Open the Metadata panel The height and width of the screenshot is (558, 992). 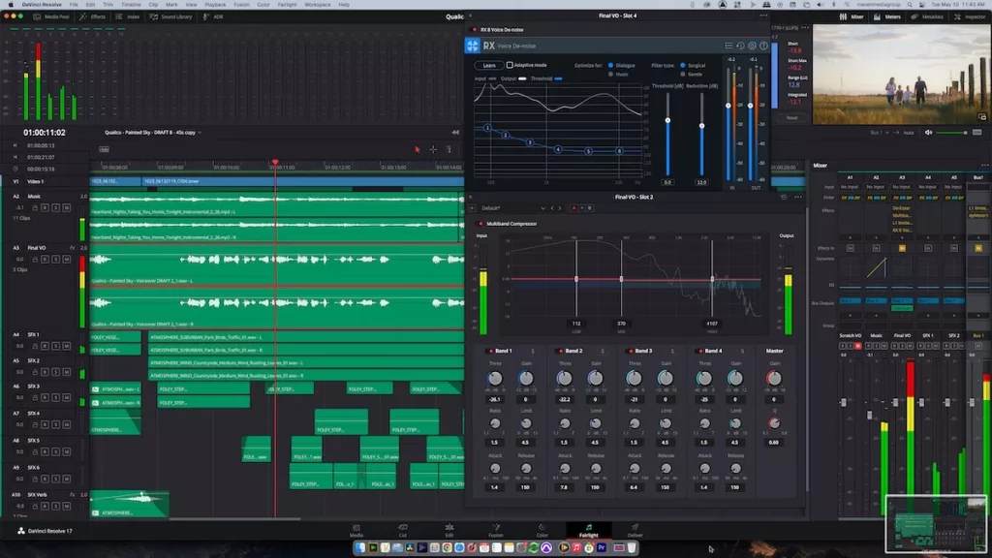(x=927, y=16)
